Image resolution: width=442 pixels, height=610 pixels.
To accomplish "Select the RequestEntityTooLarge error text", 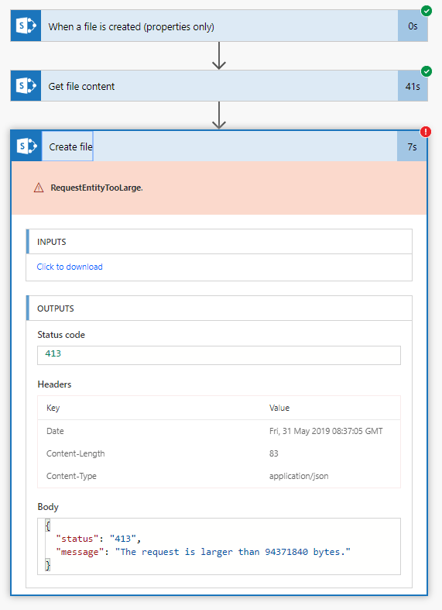I will pos(97,188).
